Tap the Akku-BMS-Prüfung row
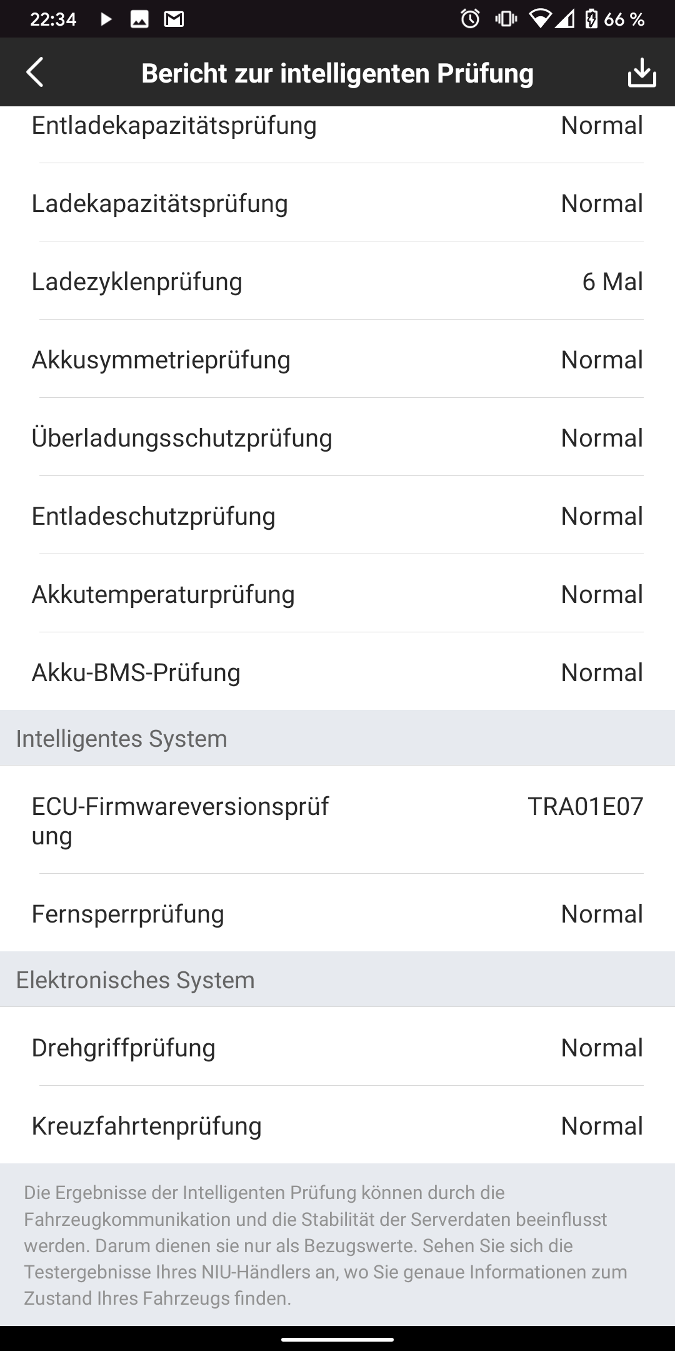Viewport: 675px width, 1351px height. point(337,672)
